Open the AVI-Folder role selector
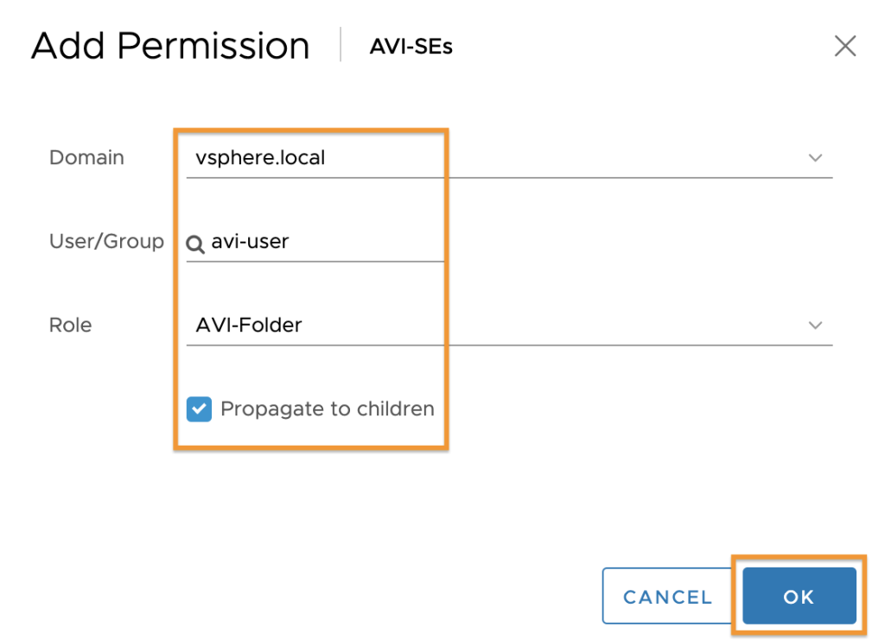The width and height of the screenshot is (885, 640). tap(509, 326)
